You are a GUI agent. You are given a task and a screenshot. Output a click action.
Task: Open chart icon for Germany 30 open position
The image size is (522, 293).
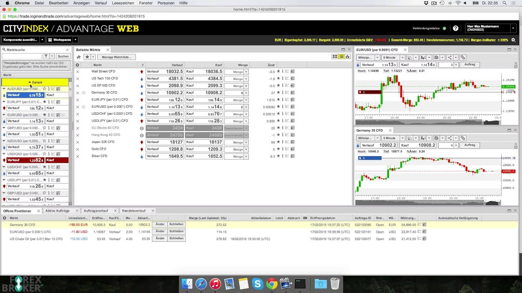420,225
